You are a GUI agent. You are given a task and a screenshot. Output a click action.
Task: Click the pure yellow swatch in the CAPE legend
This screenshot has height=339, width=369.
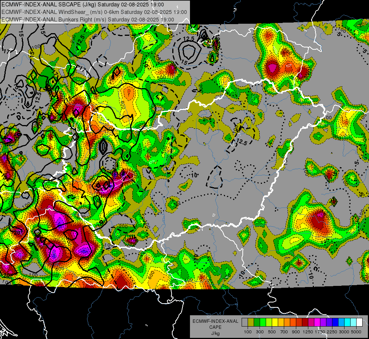[275, 322]
